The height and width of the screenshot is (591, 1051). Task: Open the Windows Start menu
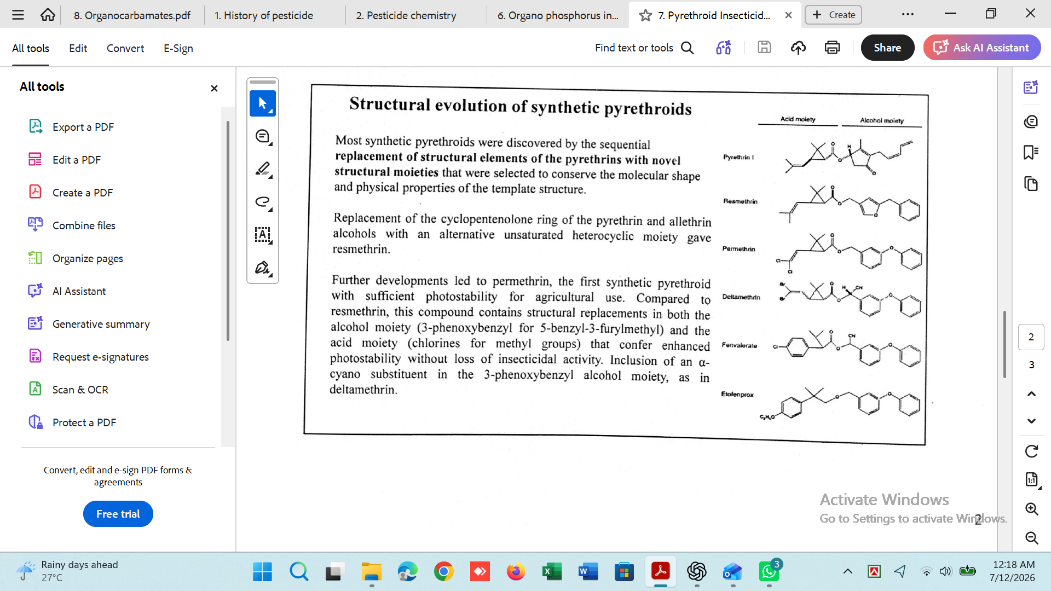pos(262,572)
